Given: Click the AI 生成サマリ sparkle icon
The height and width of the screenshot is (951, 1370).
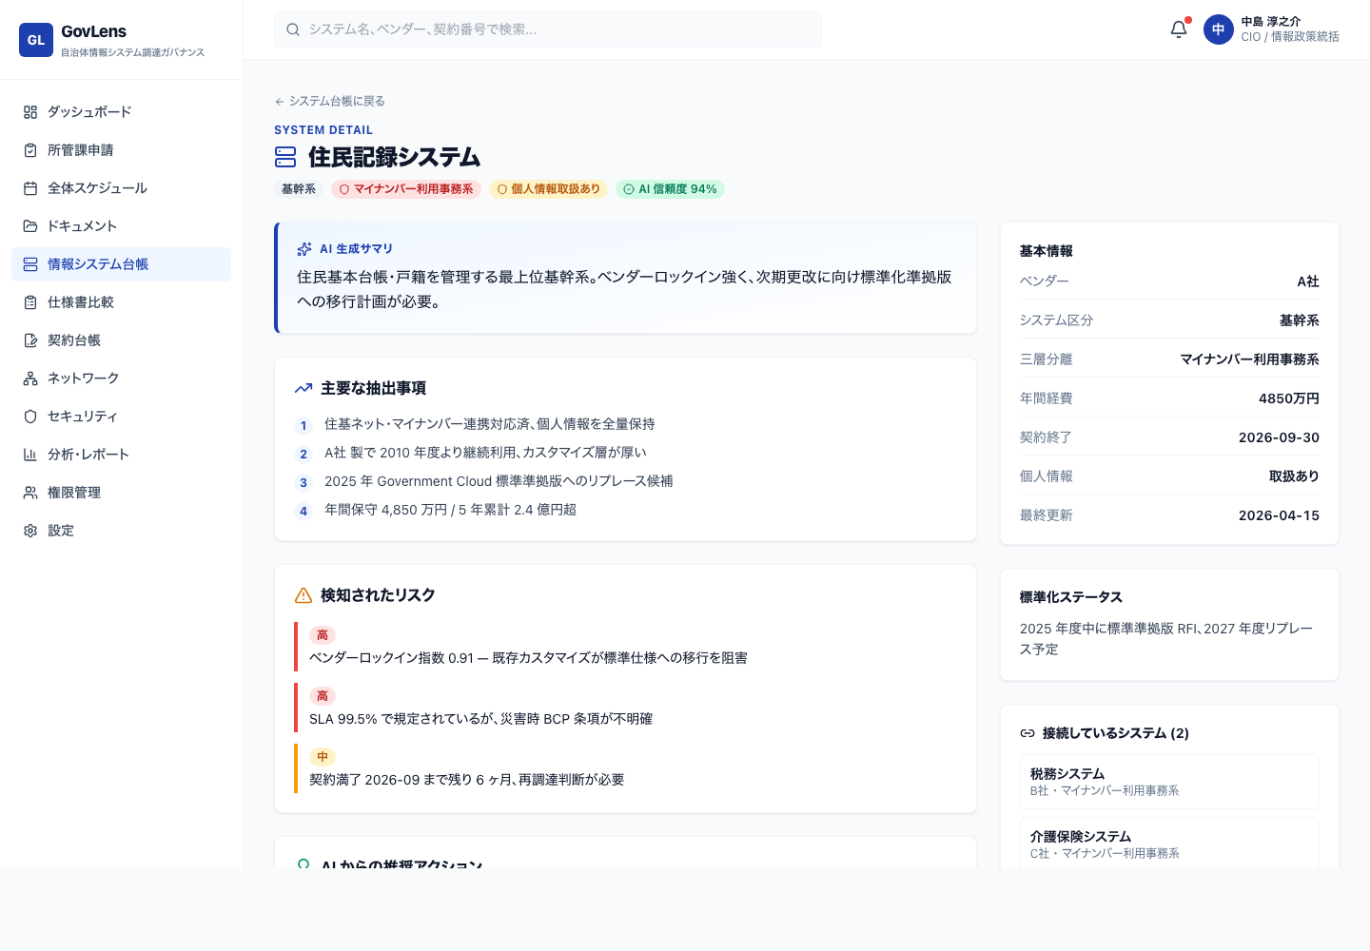Looking at the screenshot, I should click(303, 247).
